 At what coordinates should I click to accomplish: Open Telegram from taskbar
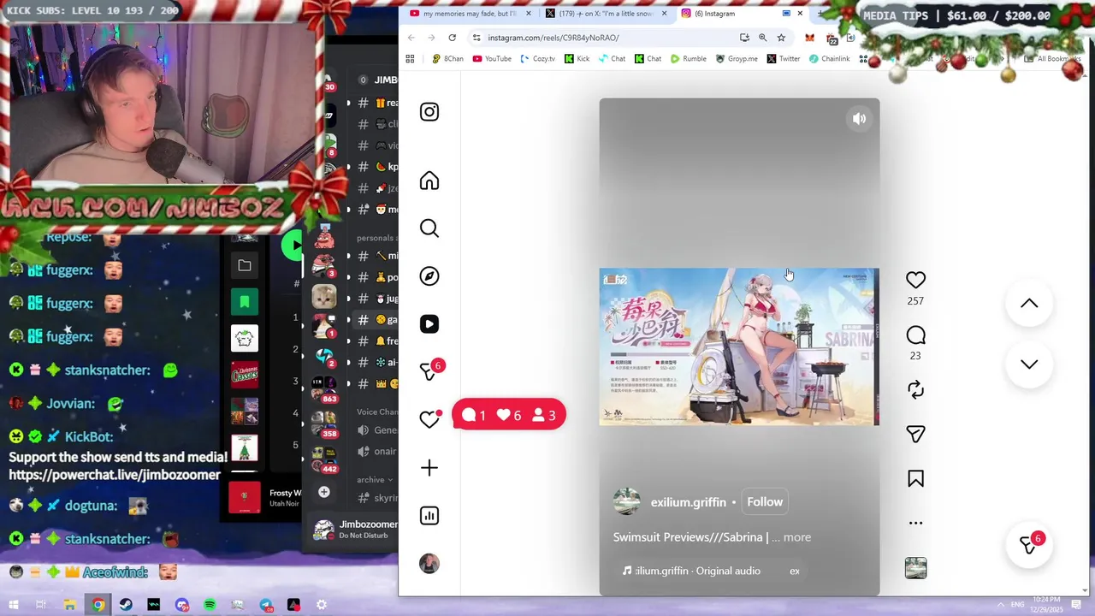point(266,605)
